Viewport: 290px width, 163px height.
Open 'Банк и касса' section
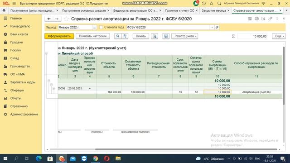pyautogui.click(x=19, y=34)
